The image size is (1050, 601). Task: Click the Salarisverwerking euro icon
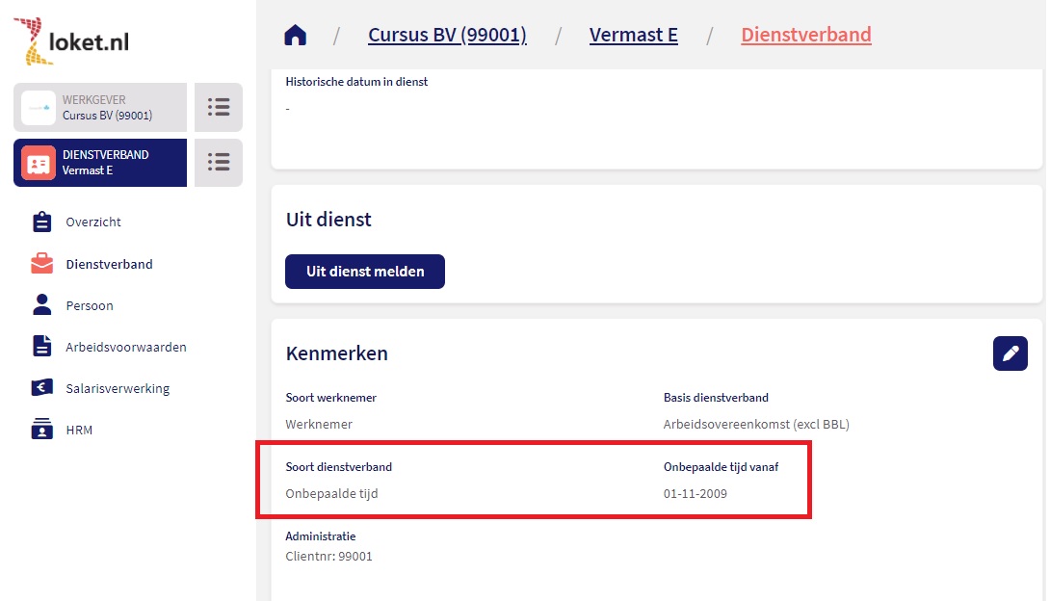[x=42, y=388]
